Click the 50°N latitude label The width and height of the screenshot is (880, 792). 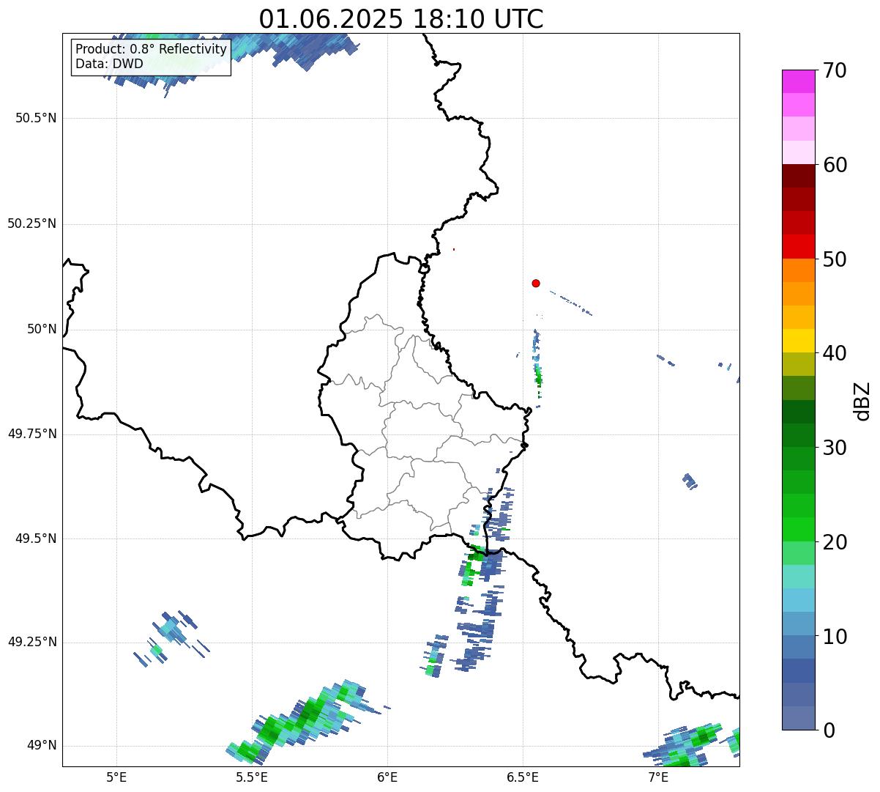click(42, 329)
